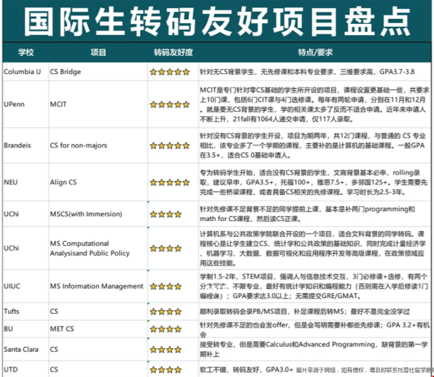The image size is (434, 377).
Task: Click the star rating in NEU row
Action: 170,182
